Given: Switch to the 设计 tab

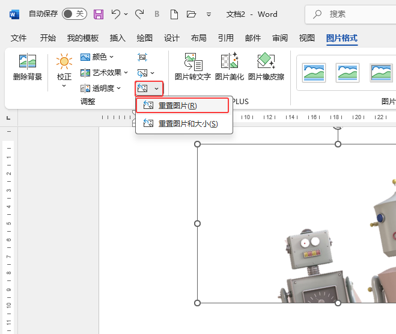Looking at the screenshot, I should coord(171,38).
